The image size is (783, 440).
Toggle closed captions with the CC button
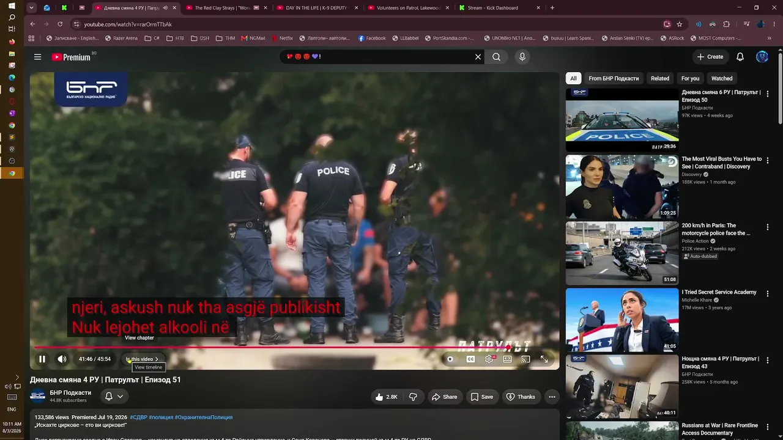pos(470,359)
